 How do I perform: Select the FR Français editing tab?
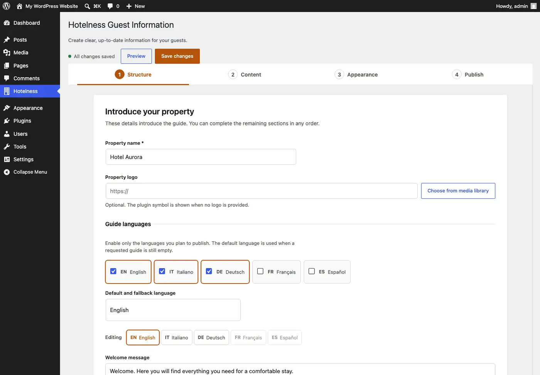(248, 338)
